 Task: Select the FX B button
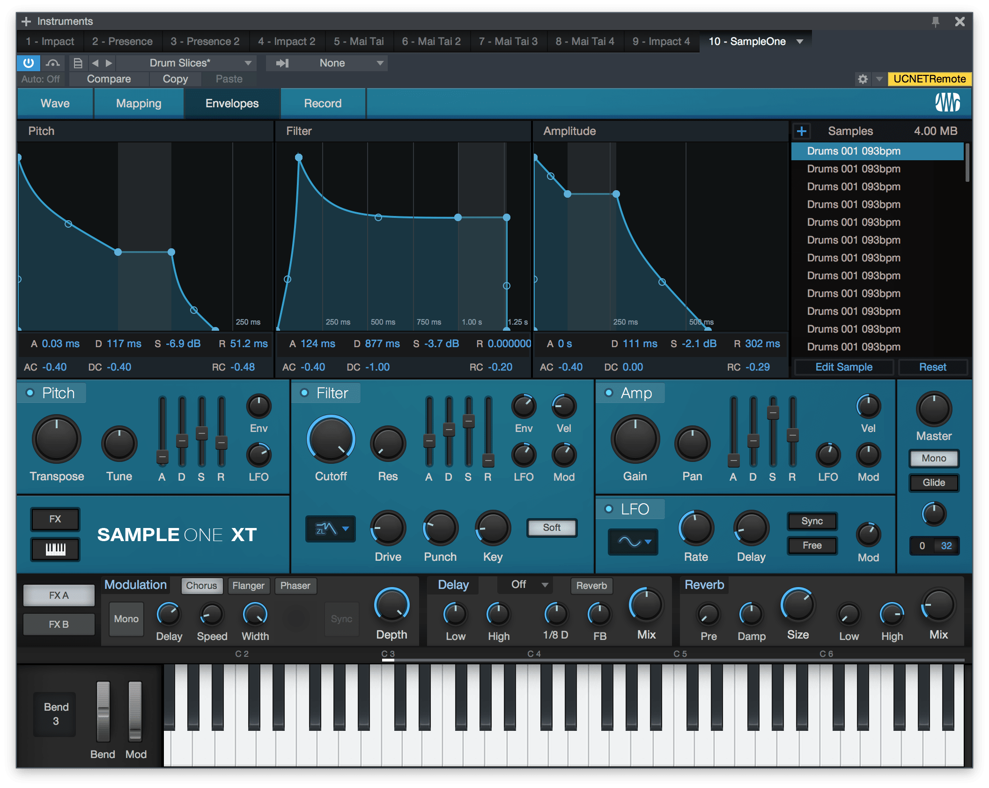click(59, 624)
